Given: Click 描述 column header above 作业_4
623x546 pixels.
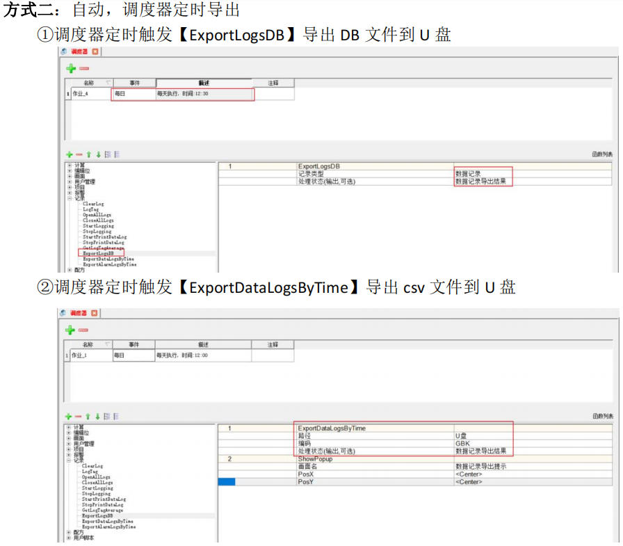Looking at the screenshot, I should [204, 83].
